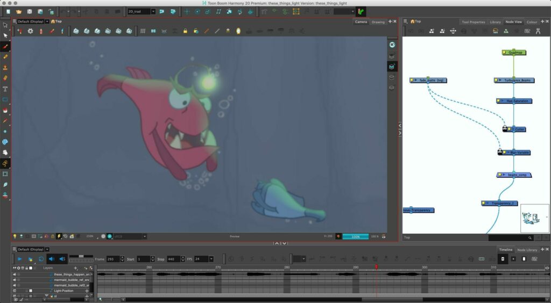551x303 pixels.
Task: Switch to the Drawing tab
Action: pos(378,21)
